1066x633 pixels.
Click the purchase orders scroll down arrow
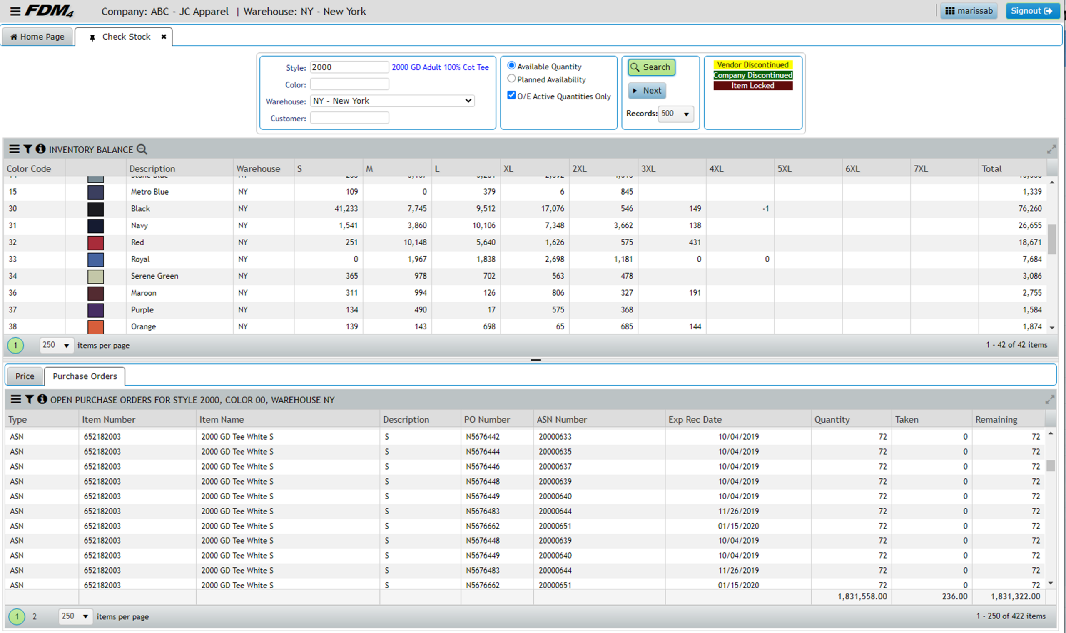coord(1051,583)
